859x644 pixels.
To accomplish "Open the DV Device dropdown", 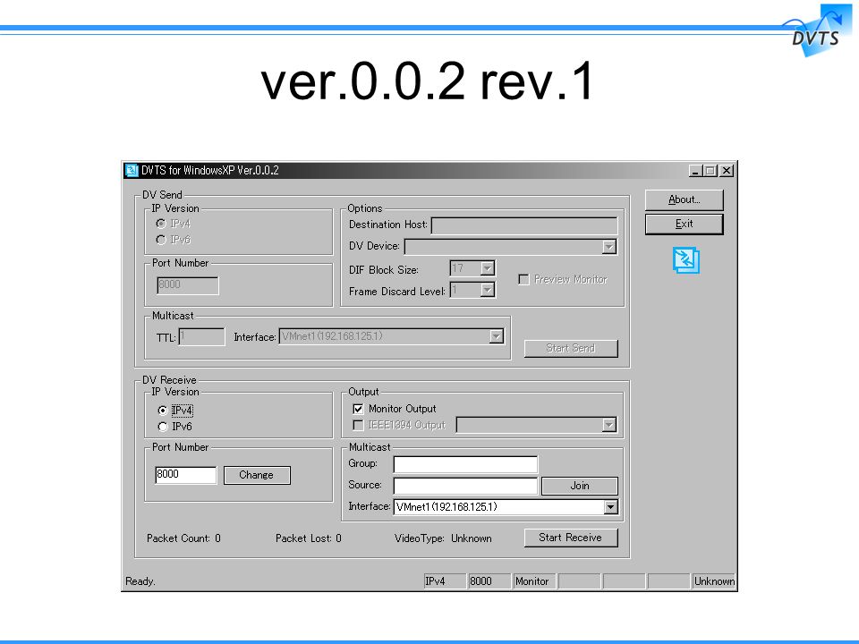I will pos(608,247).
